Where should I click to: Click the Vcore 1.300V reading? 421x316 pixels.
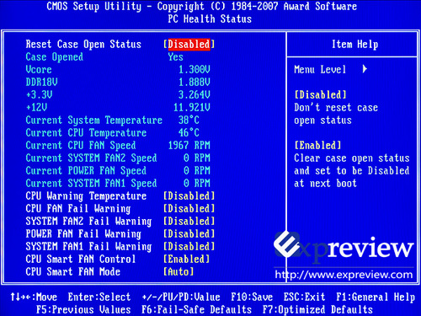click(195, 70)
